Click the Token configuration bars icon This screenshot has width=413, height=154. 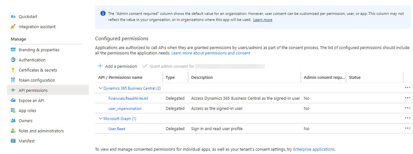[13, 80]
